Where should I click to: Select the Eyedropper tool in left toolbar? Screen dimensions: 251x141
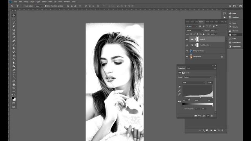14,37
